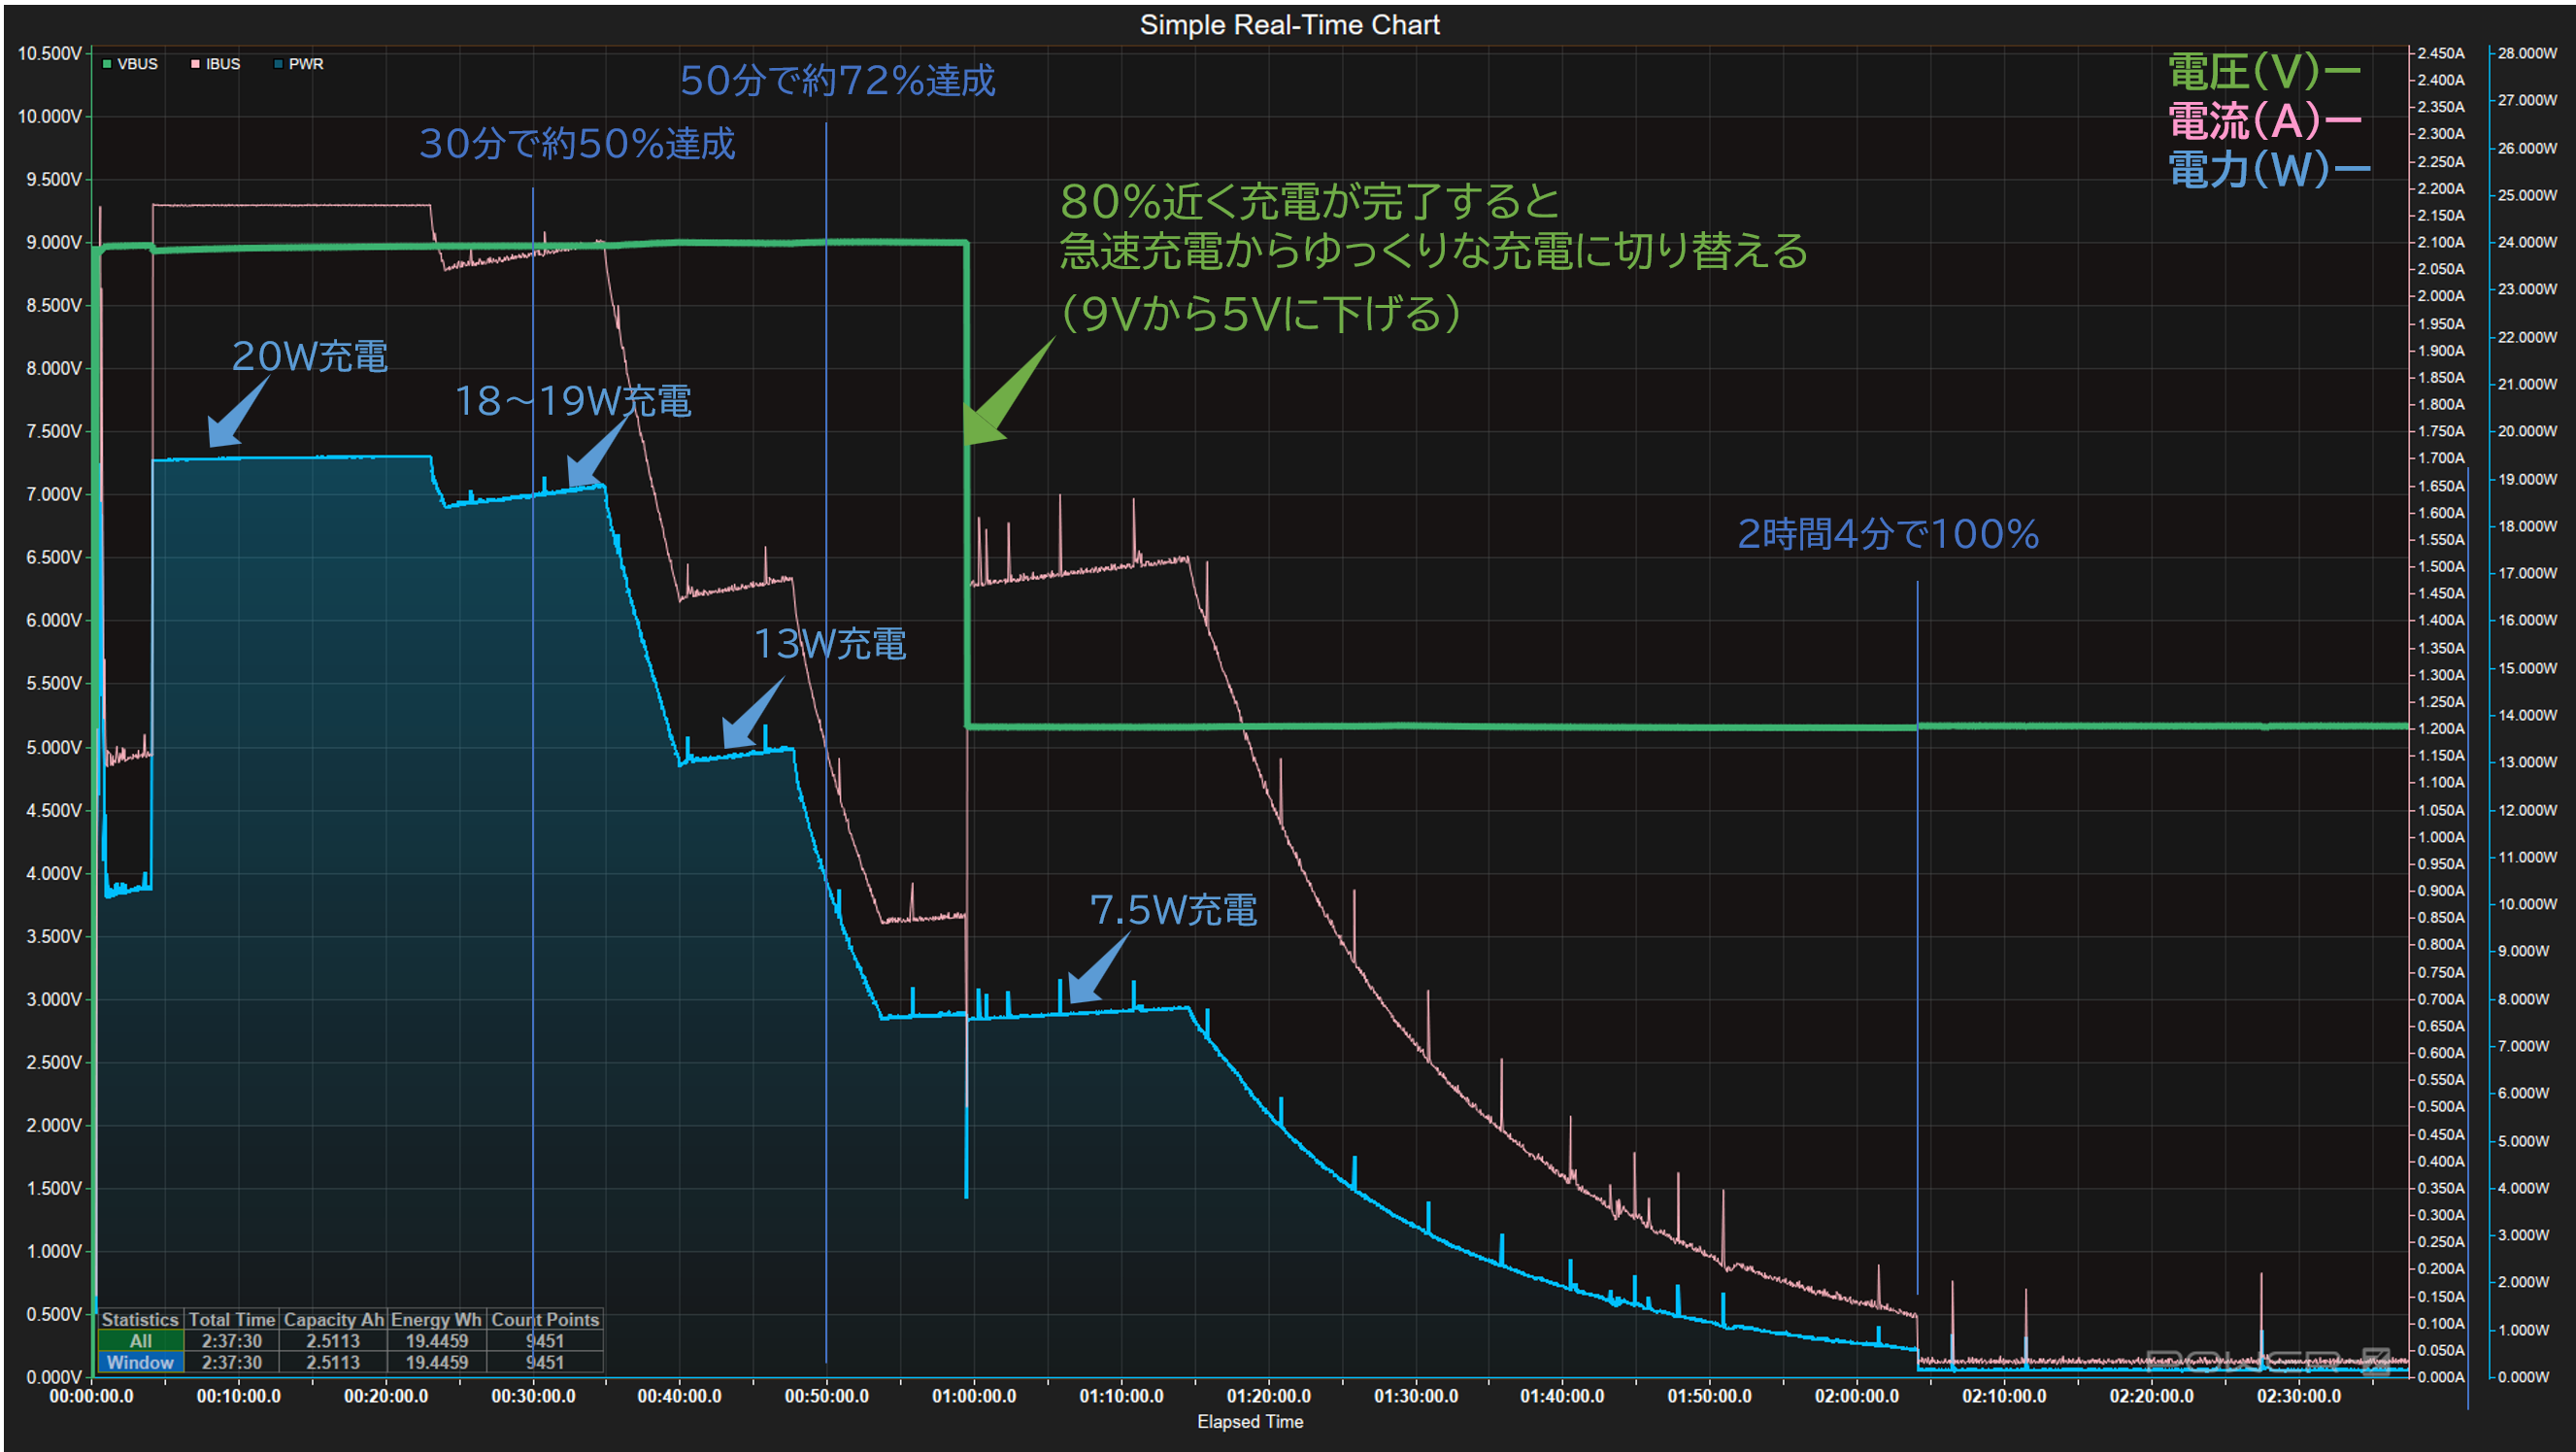
Task: Toggle the VBUS series in legend
Action: click(x=137, y=64)
